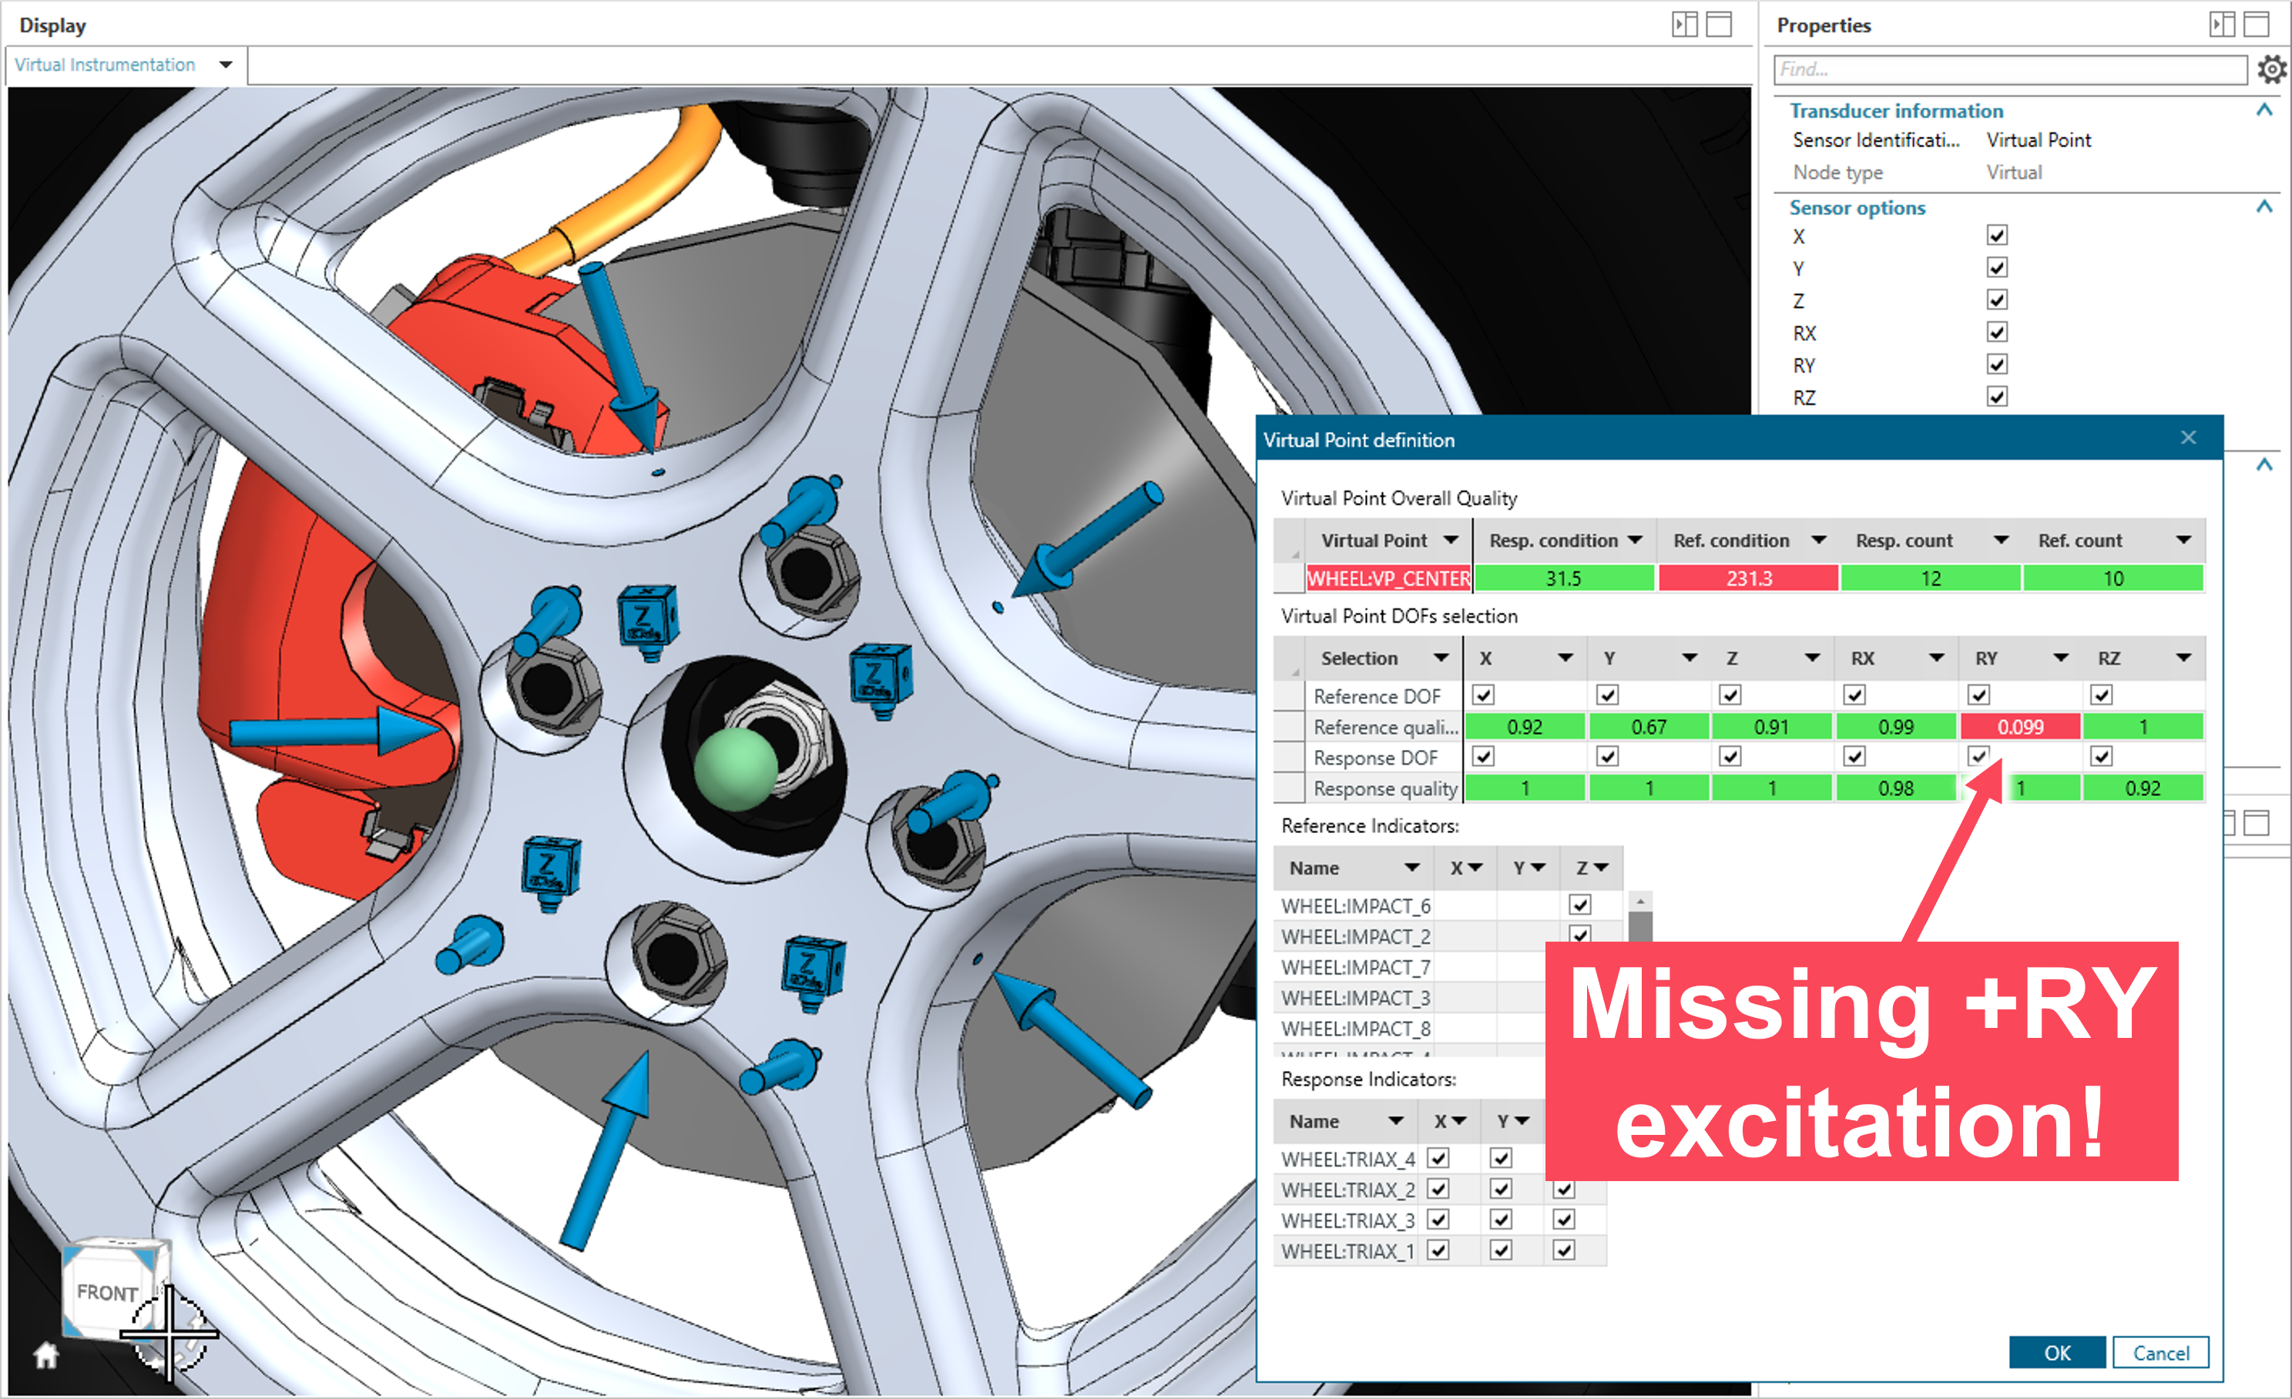This screenshot has height=1399, width=2292.
Task: Click the Properties settings gear icon
Action: tap(2271, 70)
